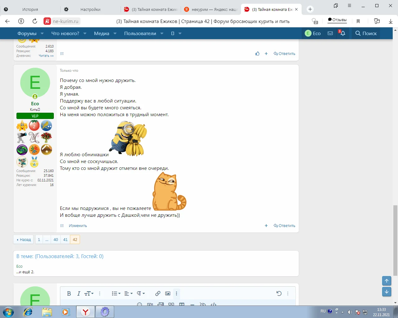Screen dimensions: 398x318
Task: Switch the RU input language indicator
Action: pyautogui.click(x=323, y=311)
